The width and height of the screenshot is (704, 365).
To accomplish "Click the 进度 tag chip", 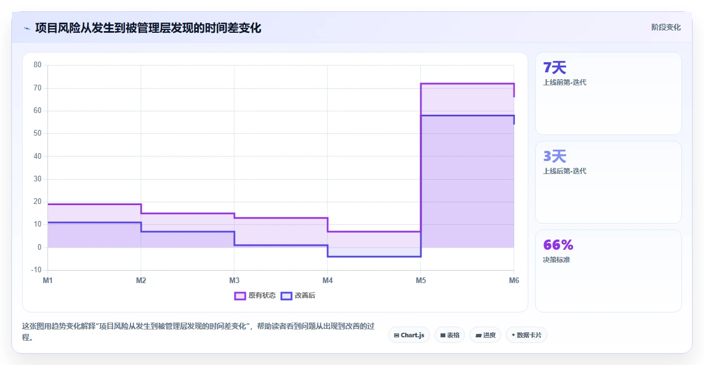I will tap(485, 335).
